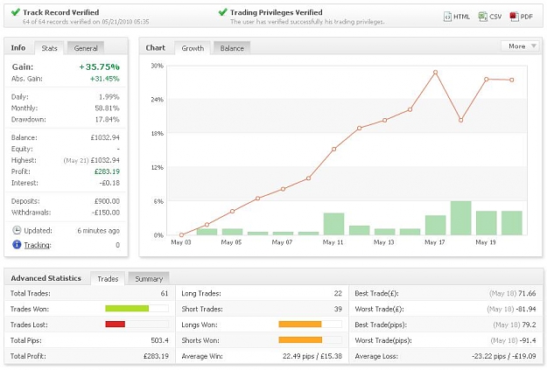Viewport: 547px width, 370px height.
Task: Click the Total Trades value 61
Action: [x=165, y=293]
